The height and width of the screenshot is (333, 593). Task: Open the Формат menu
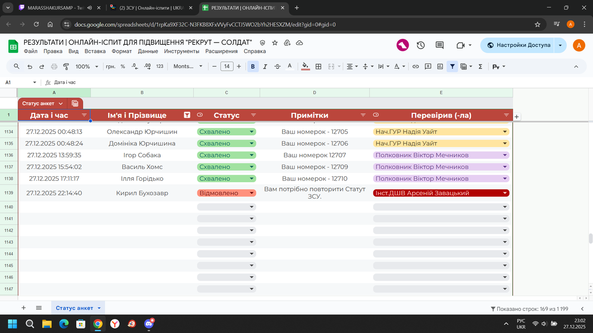[122, 51]
